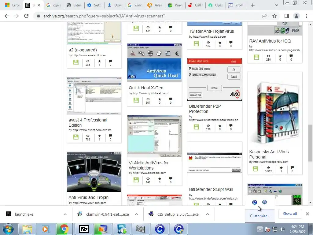Open BitDefender P2P Protection title
The image size is (313, 235).
(205, 109)
